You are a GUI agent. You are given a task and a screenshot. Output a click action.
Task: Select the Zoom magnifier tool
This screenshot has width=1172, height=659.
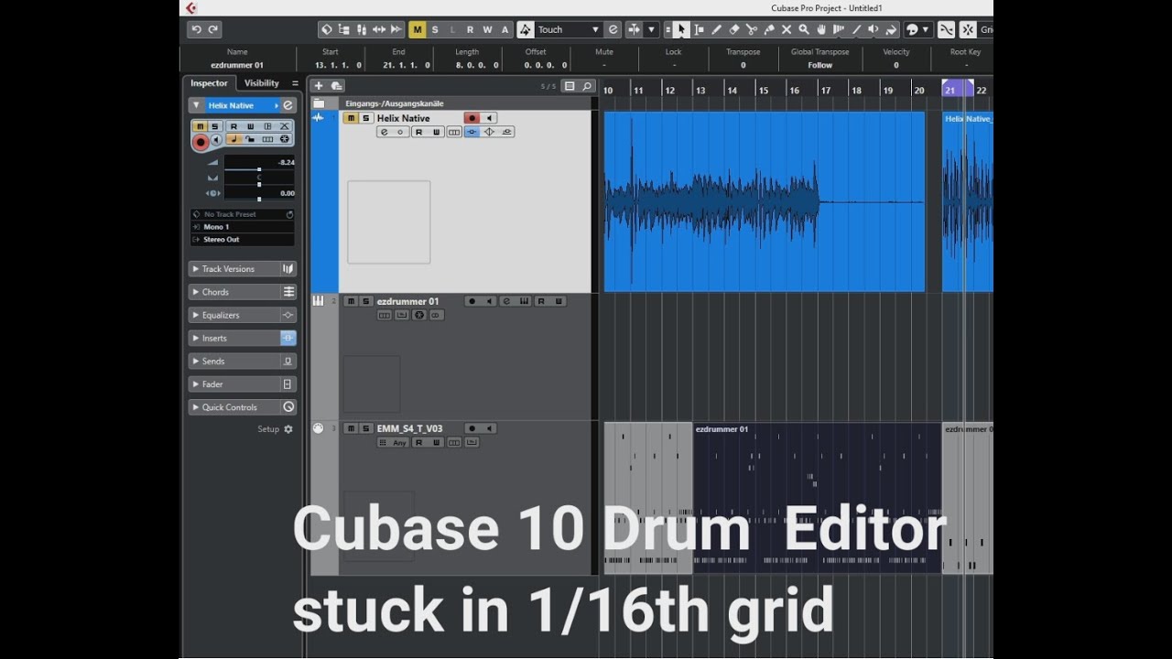point(804,29)
